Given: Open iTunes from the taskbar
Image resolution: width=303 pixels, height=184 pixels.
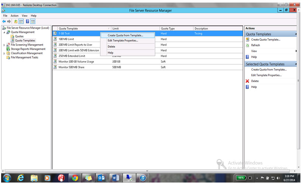Looking at the screenshot, I should pyautogui.click(x=143, y=178).
